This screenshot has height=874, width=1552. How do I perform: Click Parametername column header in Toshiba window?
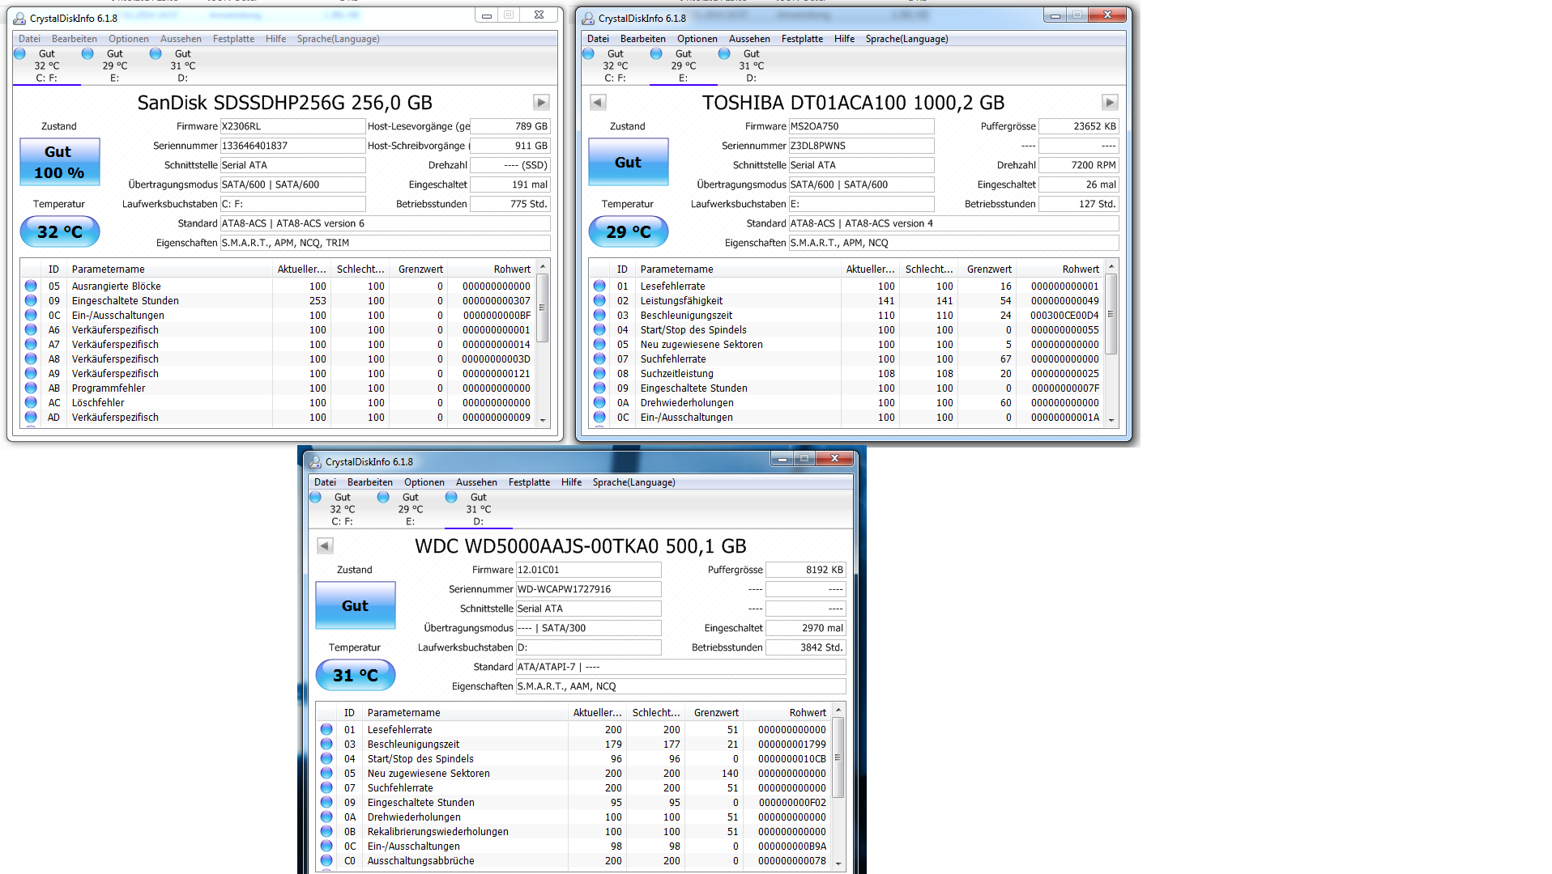(737, 269)
